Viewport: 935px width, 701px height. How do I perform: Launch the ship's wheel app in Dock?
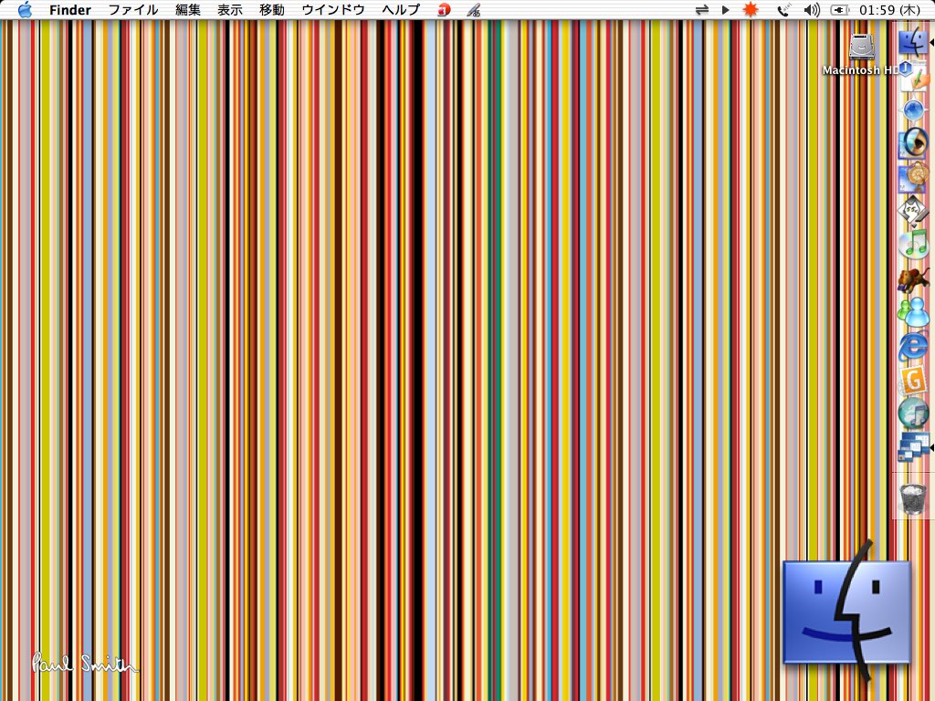coord(913,178)
